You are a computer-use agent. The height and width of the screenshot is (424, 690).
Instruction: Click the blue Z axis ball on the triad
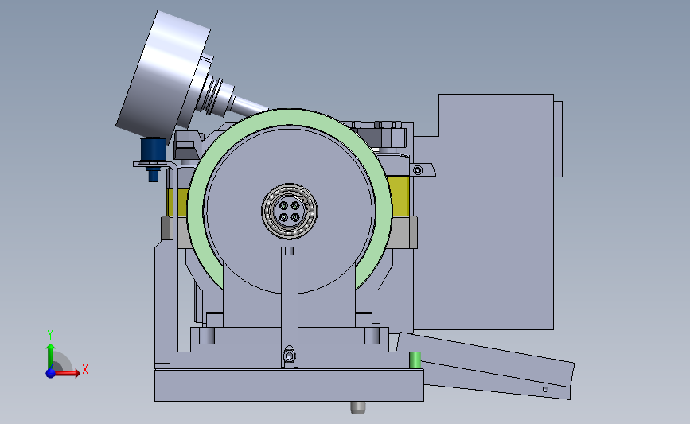51,373
